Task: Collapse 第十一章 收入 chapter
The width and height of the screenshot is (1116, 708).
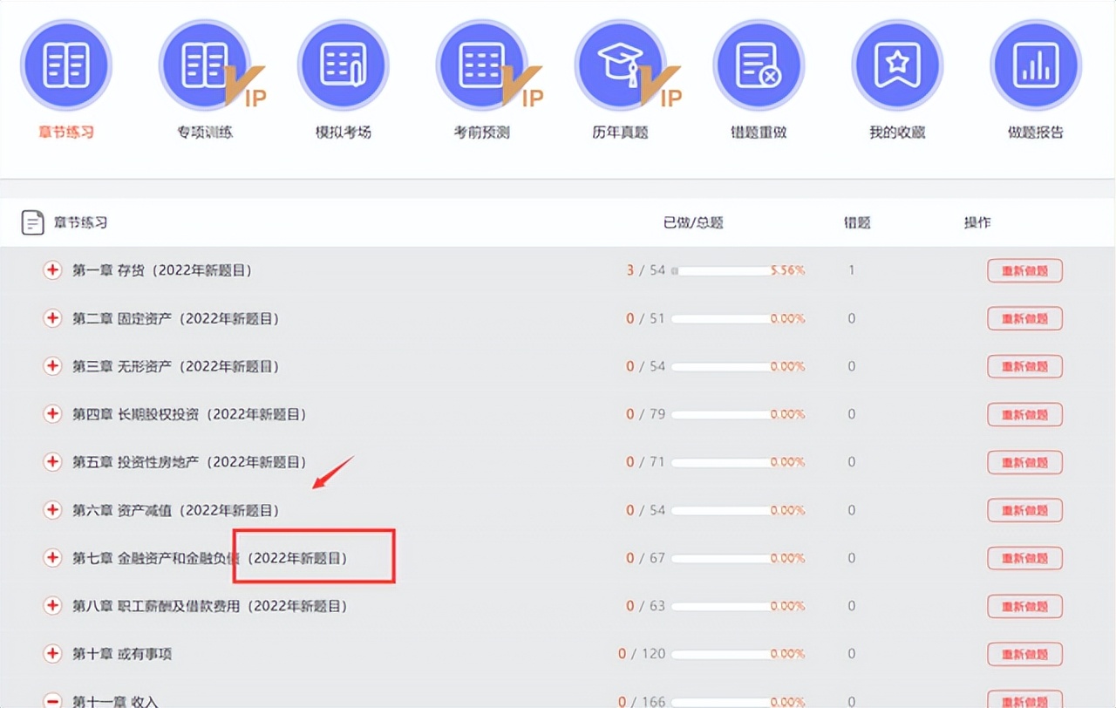Action: (x=51, y=700)
